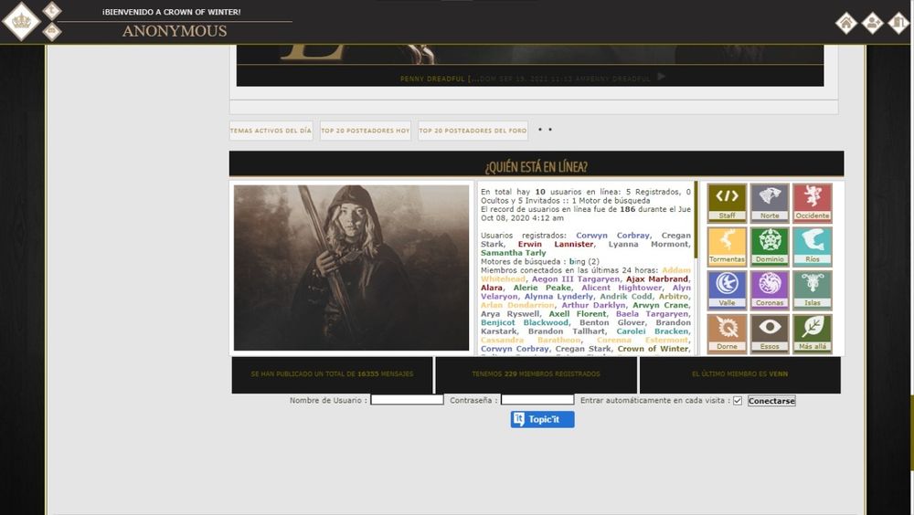914x515 pixels.
Task: Click the login door icon in header
Action: (x=898, y=23)
